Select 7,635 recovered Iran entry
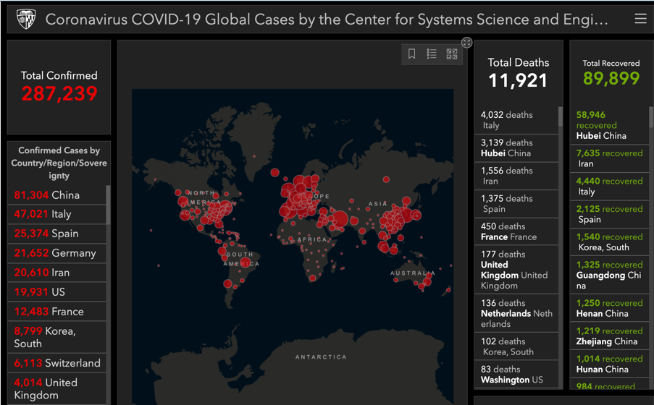The image size is (654, 405). [609, 159]
